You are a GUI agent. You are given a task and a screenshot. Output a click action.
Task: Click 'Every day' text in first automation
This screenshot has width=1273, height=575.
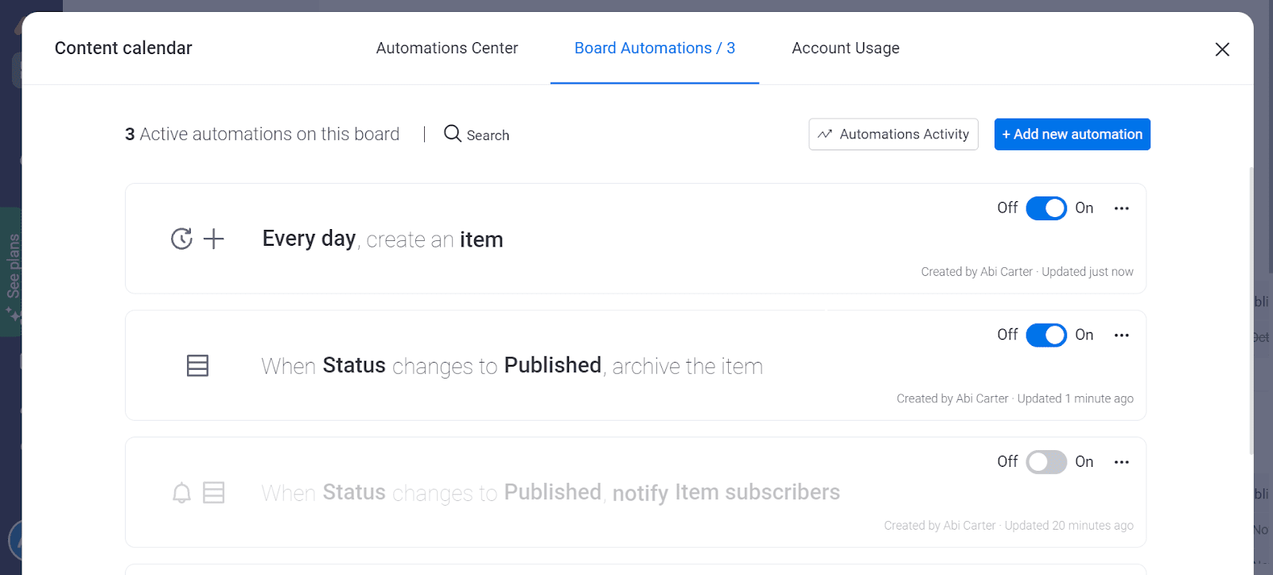point(309,239)
